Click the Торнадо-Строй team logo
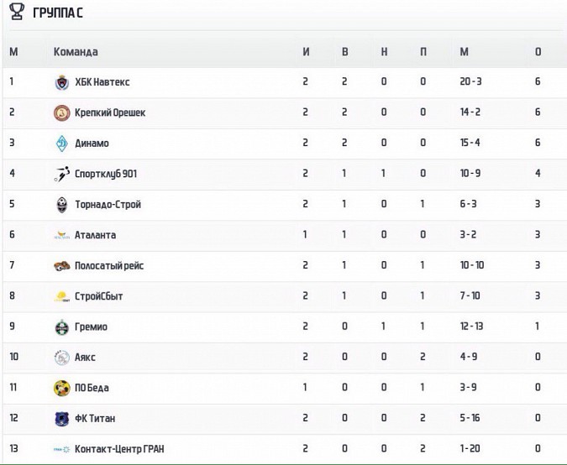The height and width of the screenshot is (465, 567). click(x=62, y=205)
